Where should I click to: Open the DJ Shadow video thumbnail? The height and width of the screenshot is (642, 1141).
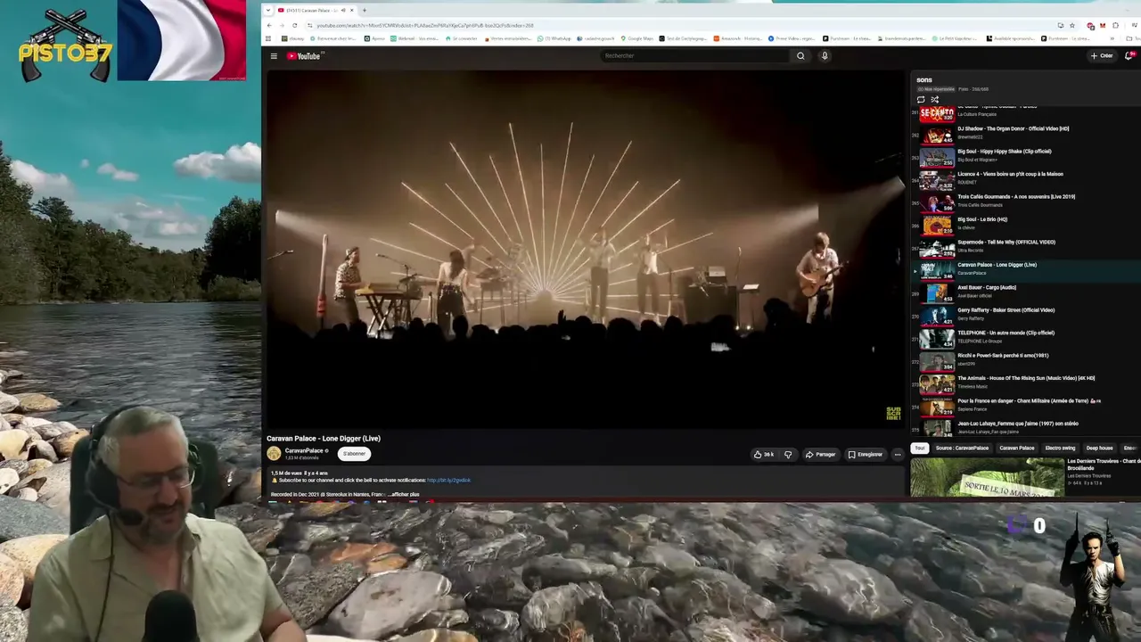(937, 136)
